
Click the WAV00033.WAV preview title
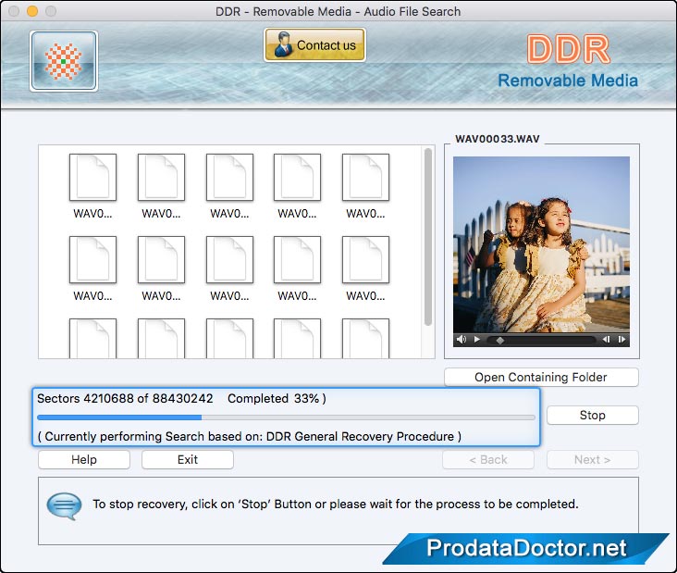coord(498,139)
